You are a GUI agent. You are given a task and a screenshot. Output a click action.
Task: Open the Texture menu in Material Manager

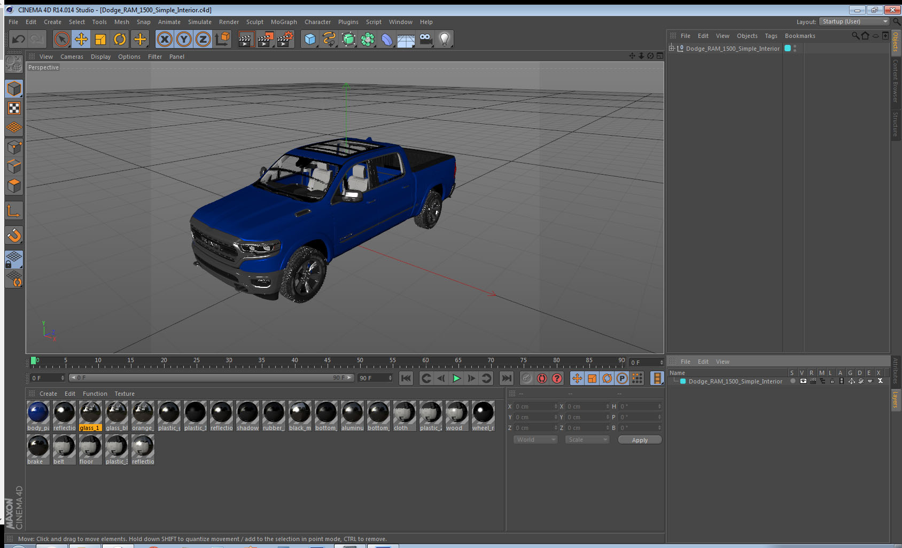125,394
